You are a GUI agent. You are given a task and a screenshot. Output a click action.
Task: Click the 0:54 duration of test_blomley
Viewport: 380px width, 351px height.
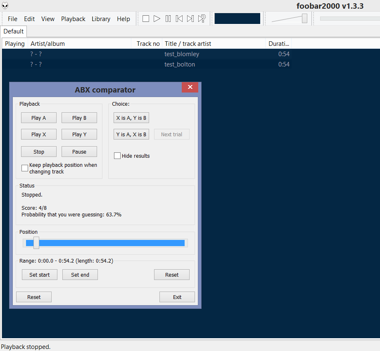[284, 54]
